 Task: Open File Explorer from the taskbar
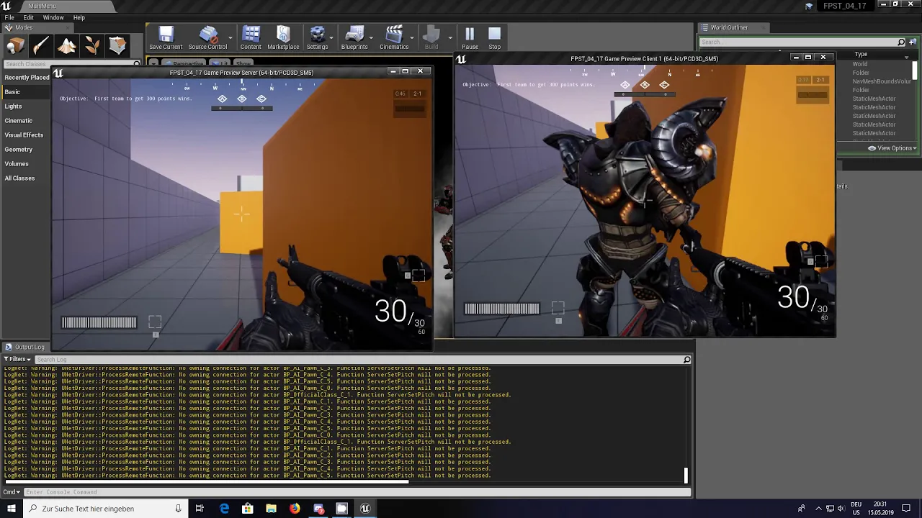(271, 509)
